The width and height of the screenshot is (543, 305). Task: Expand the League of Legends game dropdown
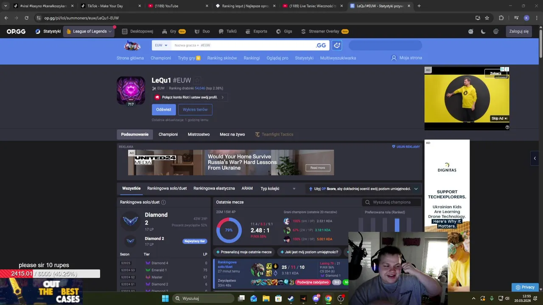click(89, 31)
